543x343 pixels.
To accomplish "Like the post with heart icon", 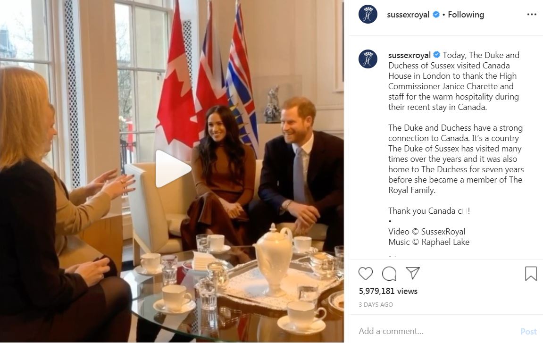I will pyautogui.click(x=365, y=273).
